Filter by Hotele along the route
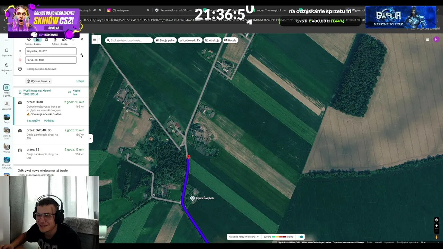This screenshot has height=249, width=443. click(230, 40)
